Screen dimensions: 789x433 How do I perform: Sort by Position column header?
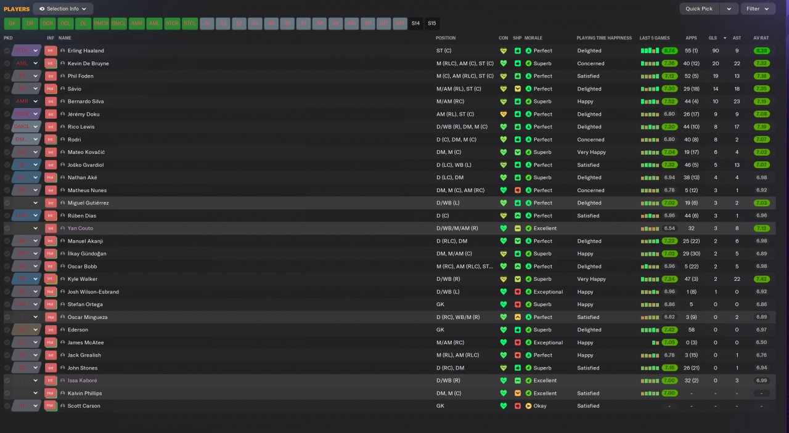coord(446,38)
